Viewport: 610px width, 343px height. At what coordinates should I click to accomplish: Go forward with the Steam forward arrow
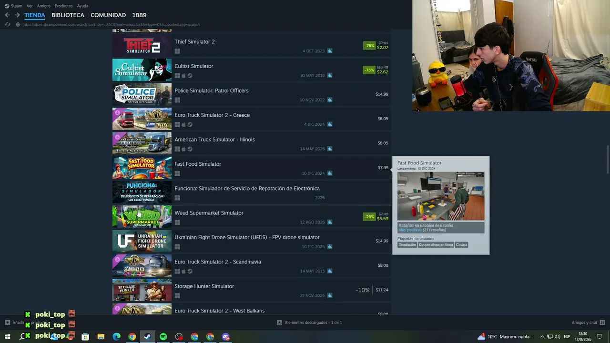pos(17,15)
